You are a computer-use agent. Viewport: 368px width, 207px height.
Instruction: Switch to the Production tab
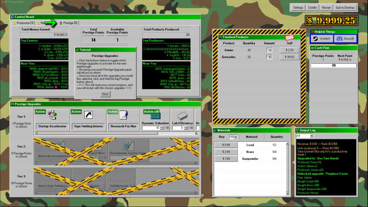click(x=23, y=23)
